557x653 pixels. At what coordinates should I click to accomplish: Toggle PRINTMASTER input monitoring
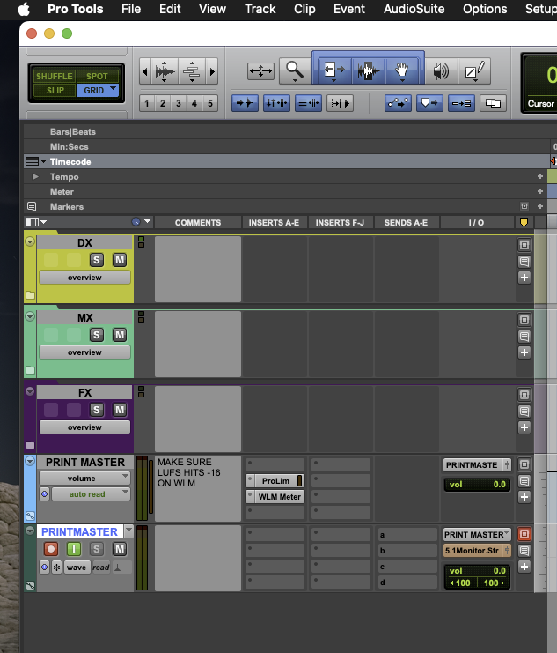coord(74,549)
